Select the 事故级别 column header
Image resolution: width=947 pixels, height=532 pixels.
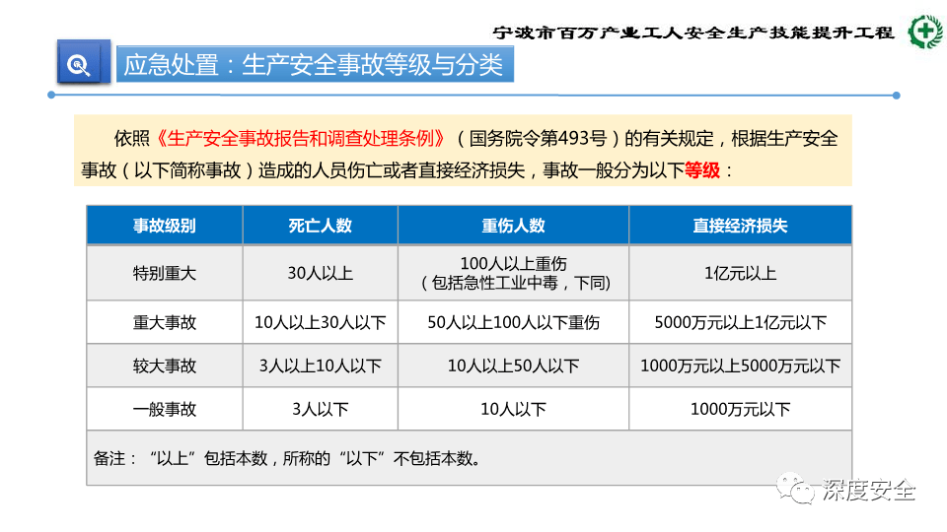164,226
